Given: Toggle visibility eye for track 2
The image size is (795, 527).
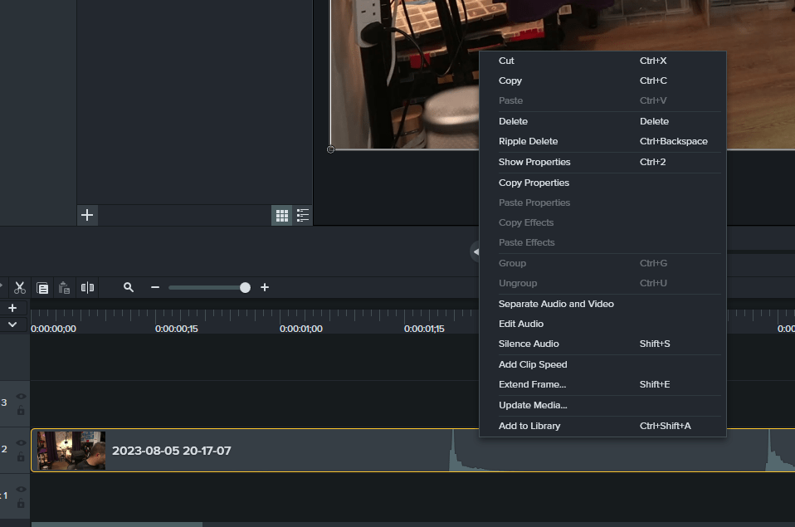Looking at the screenshot, I should [21, 442].
